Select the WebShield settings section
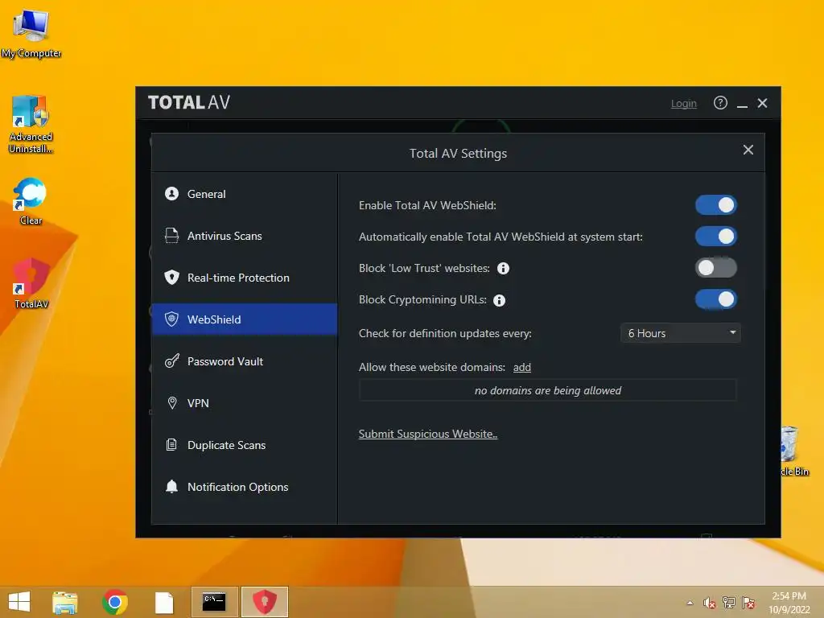 click(x=245, y=319)
